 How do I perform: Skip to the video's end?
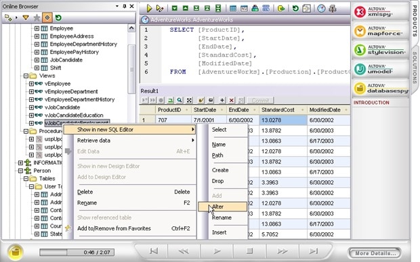314,251
